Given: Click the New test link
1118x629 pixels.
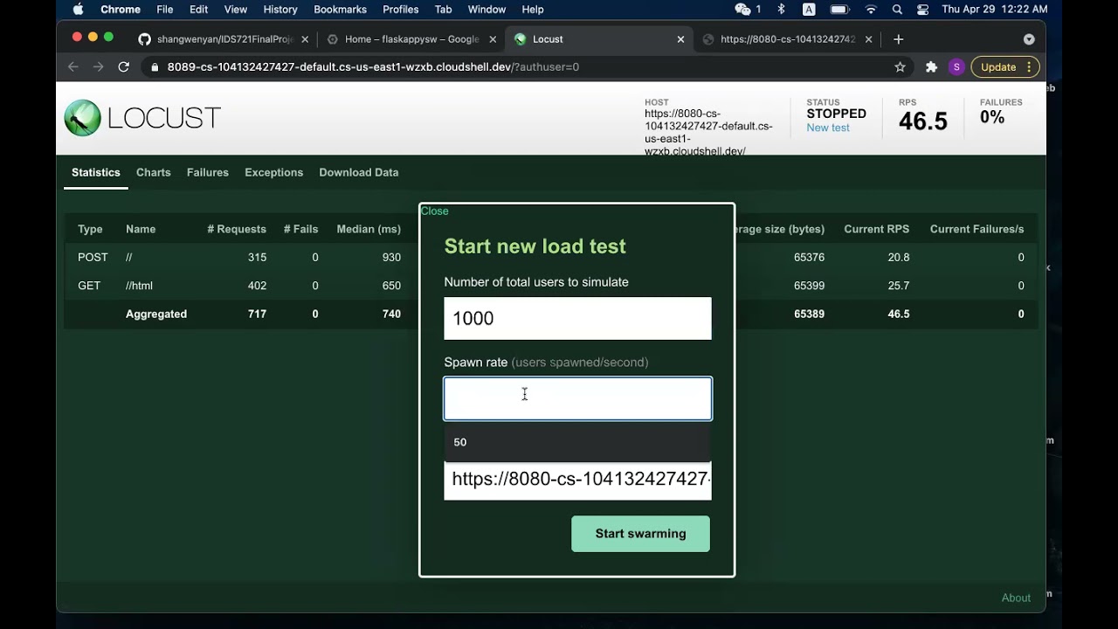Looking at the screenshot, I should 828,128.
